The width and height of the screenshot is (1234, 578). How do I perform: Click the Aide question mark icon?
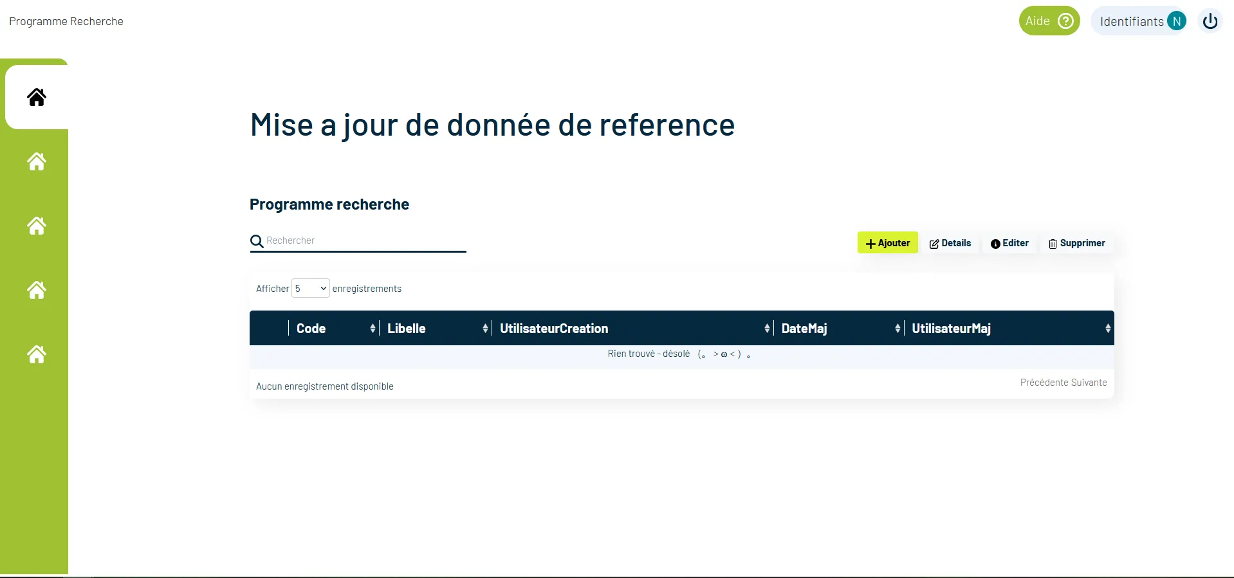[x=1065, y=21]
